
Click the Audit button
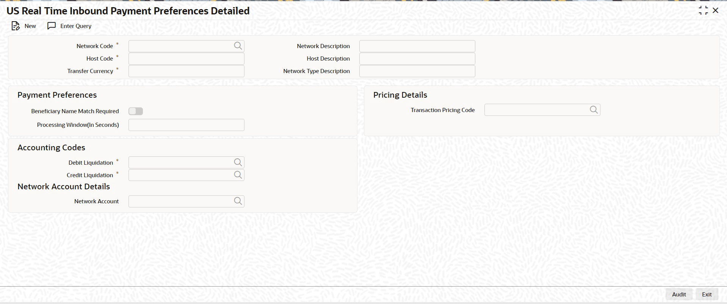point(679,294)
